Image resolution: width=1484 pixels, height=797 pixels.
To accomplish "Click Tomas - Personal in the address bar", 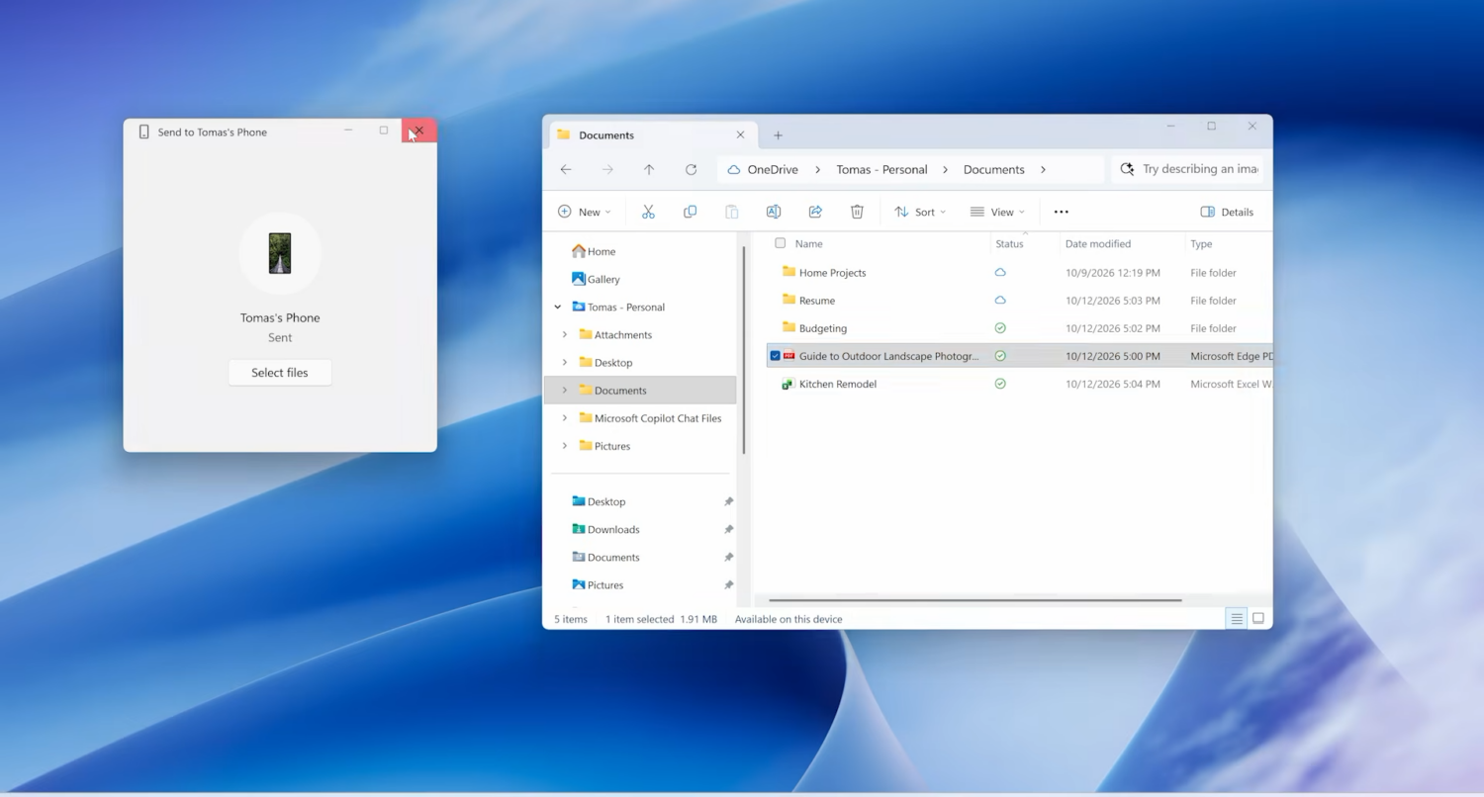I will point(881,169).
